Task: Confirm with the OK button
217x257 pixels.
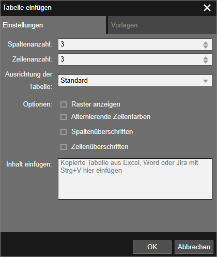Action: pyautogui.click(x=152, y=247)
